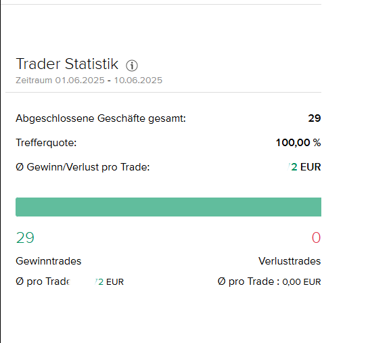This screenshot has height=343, width=368.
Task: Click the info icon beside Trader Statistik
Action: (132, 66)
